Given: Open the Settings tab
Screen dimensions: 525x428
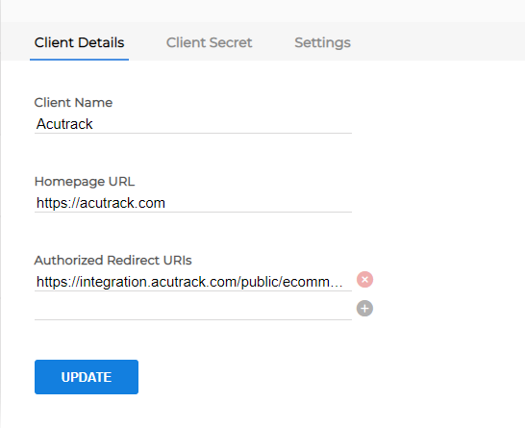Looking at the screenshot, I should [322, 42].
